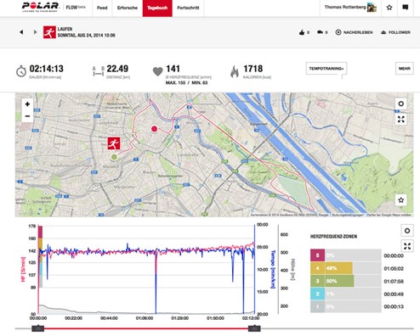Open the MEHR dropdown
Screen dimensions: 420x336
coord(405,69)
